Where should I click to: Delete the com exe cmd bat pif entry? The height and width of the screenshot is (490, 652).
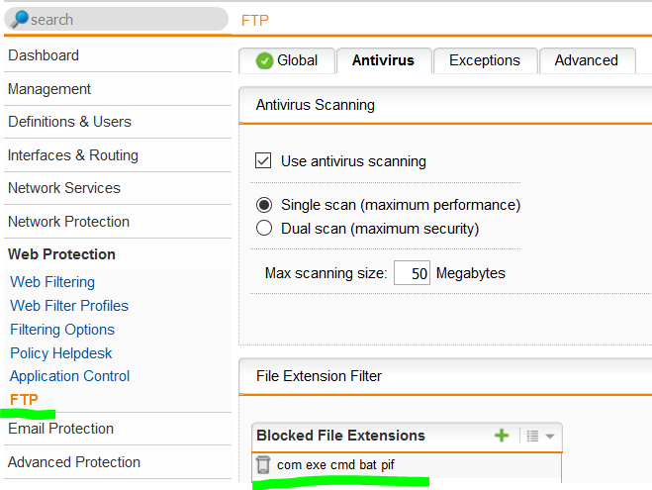tap(263, 464)
